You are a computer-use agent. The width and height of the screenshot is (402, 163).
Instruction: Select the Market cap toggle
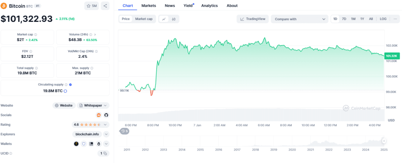tap(144, 19)
